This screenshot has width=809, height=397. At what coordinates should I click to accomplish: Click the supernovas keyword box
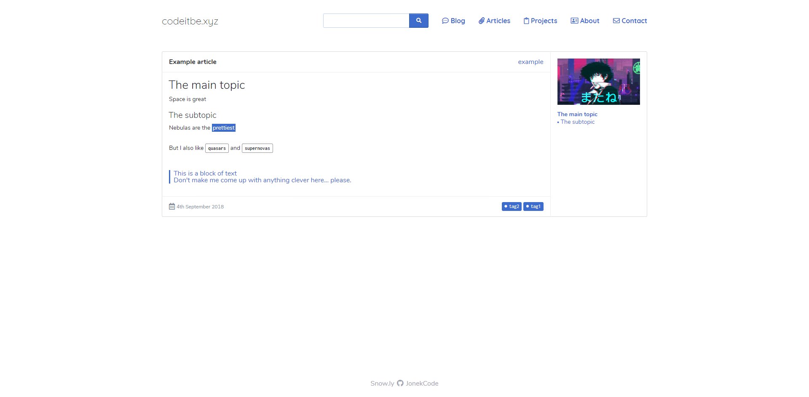(257, 148)
